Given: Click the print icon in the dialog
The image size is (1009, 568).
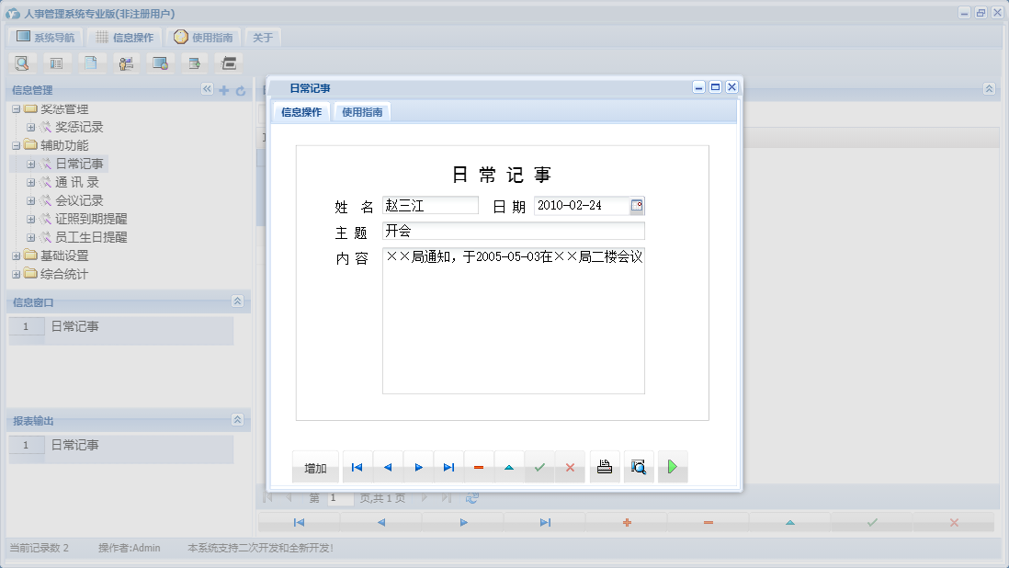Looking at the screenshot, I should (604, 466).
